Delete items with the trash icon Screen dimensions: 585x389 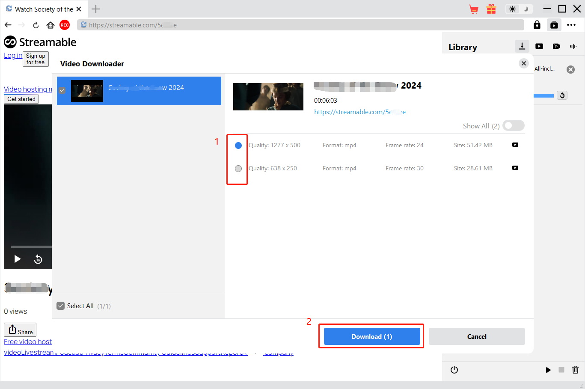tap(575, 370)
